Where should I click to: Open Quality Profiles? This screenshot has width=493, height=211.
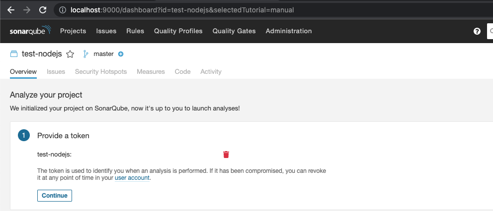coord(178,31)
